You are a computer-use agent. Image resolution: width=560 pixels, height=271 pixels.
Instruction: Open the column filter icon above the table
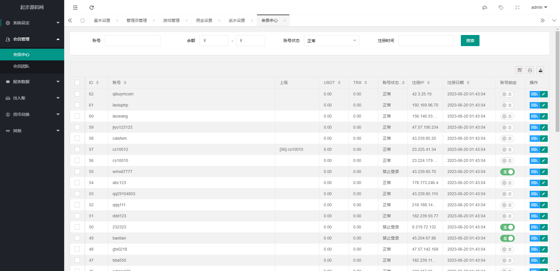tap(519, 70)
